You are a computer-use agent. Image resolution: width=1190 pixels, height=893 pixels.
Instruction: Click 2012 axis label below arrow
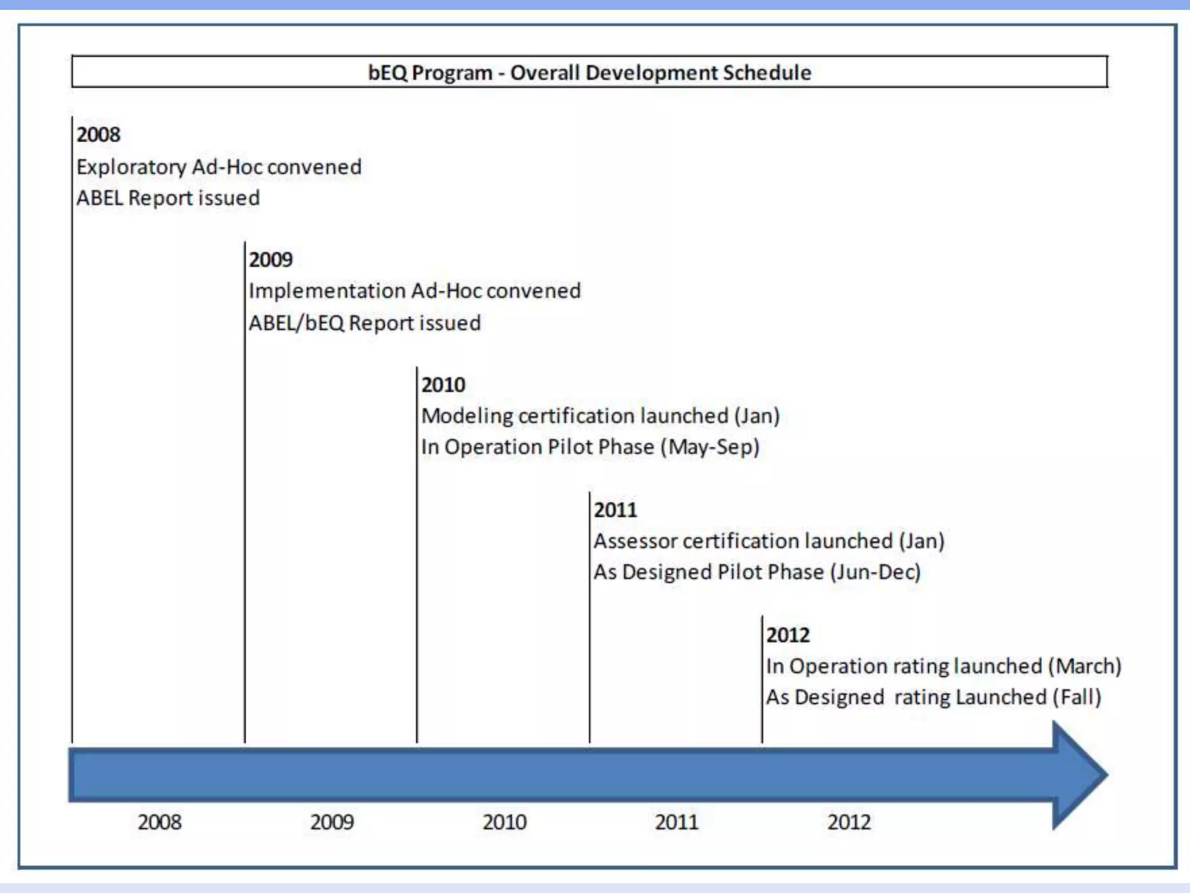click(849, 822)
